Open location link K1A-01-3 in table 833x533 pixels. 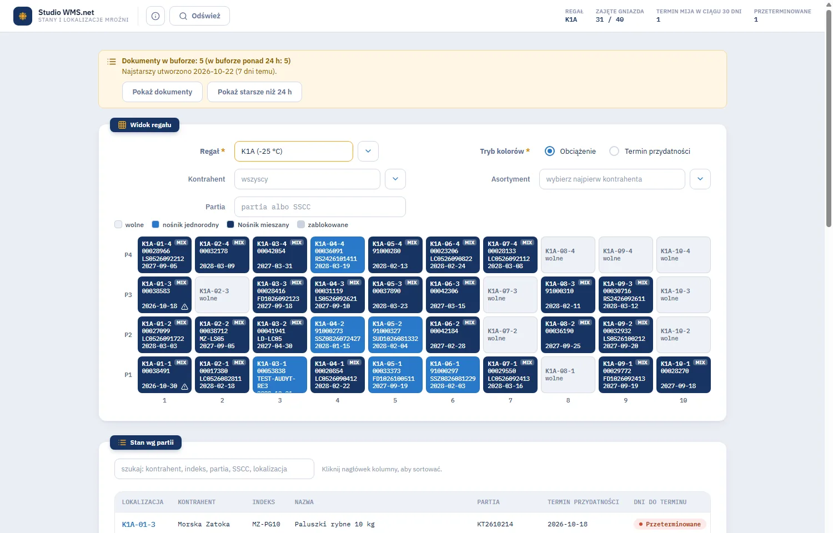pos(139,524)
